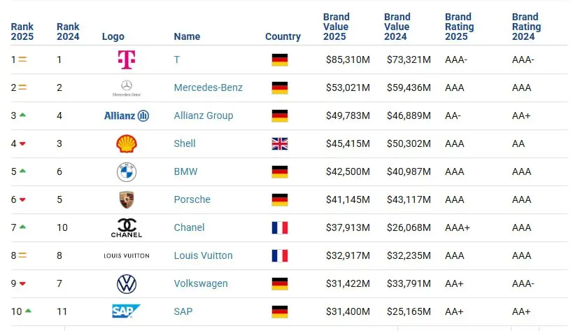Open the Mercedes-Benz brand link
This screenshot has width=573, height=331.
click(208, 87)
